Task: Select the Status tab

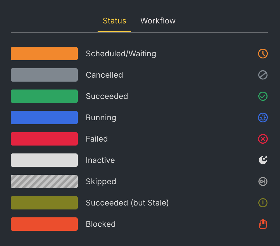Action: click(x=114, y=21)
